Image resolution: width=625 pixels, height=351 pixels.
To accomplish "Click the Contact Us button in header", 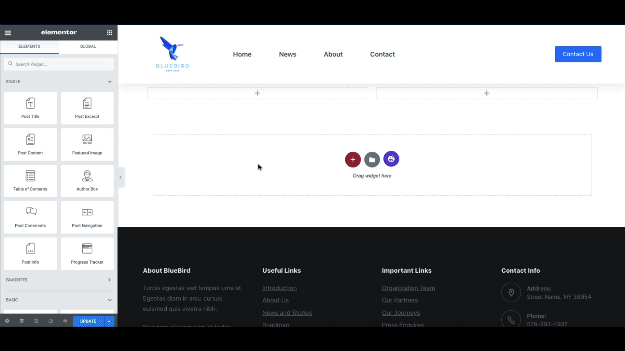I will (x=578, y=54).
